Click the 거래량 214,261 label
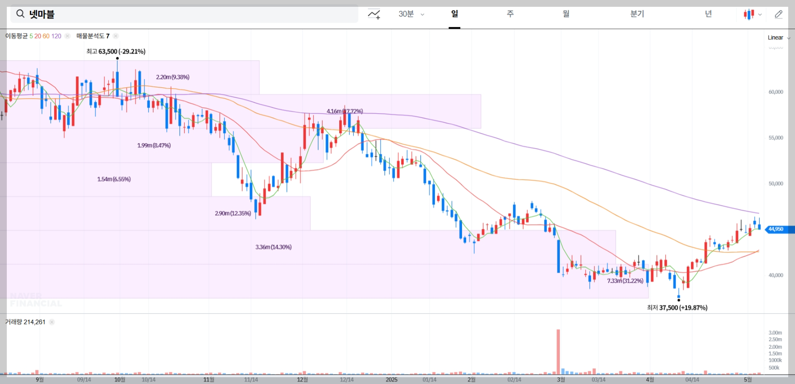795x384 pixels. 25,322
